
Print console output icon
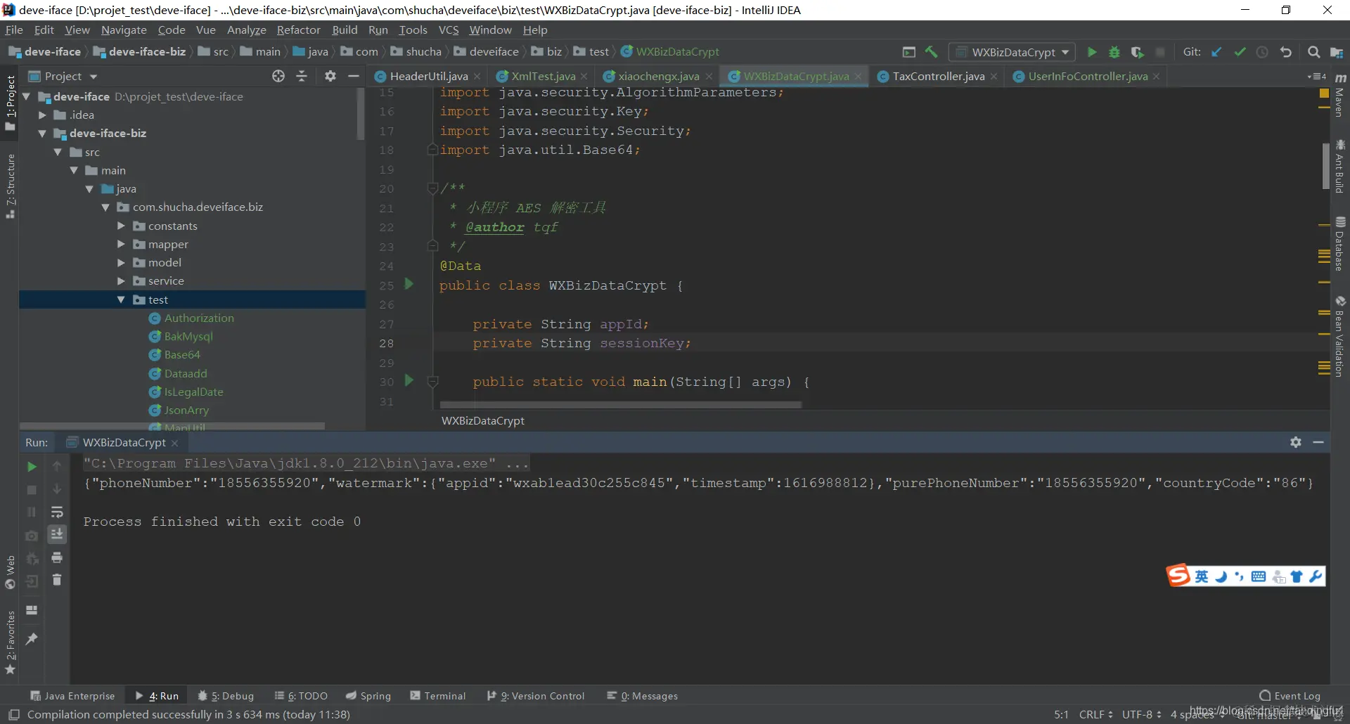point(58,557)
